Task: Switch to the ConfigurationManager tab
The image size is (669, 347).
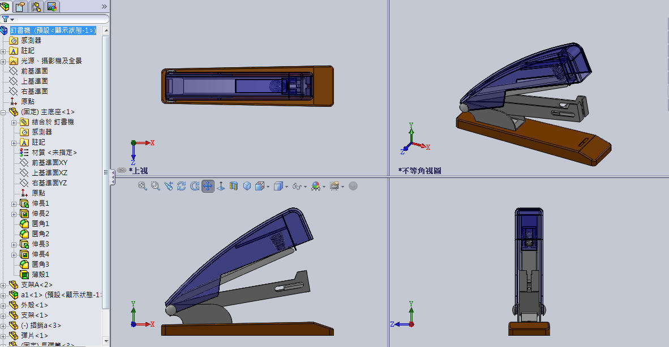Action: point(36,6)
